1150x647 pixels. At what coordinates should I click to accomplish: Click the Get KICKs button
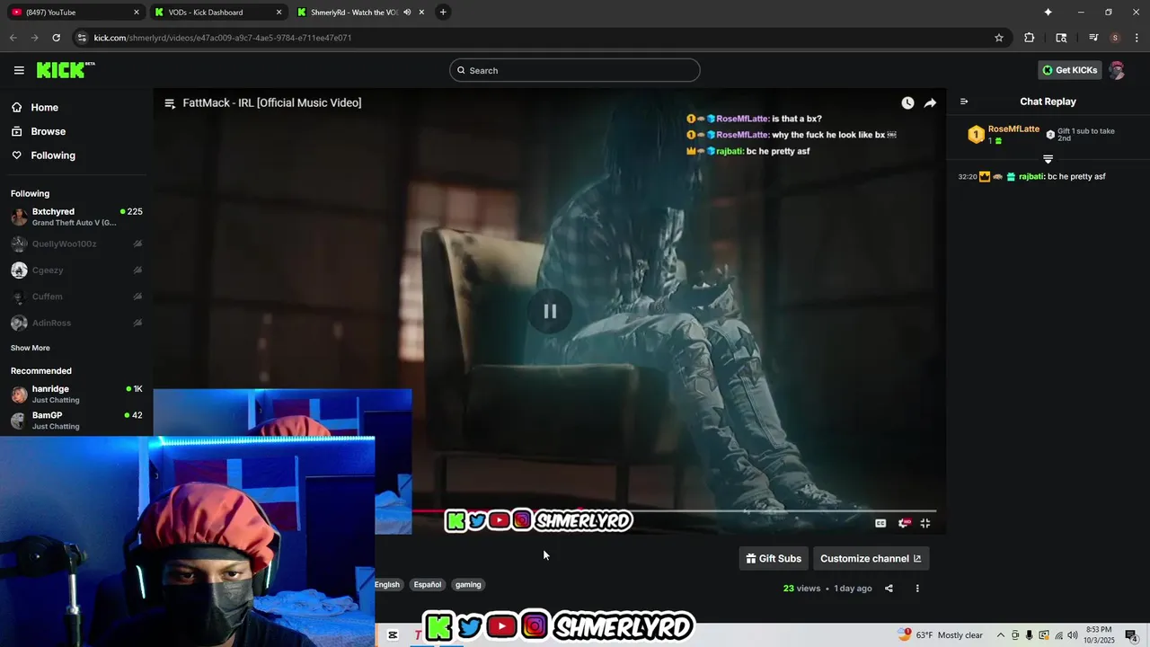[1069, 70]
